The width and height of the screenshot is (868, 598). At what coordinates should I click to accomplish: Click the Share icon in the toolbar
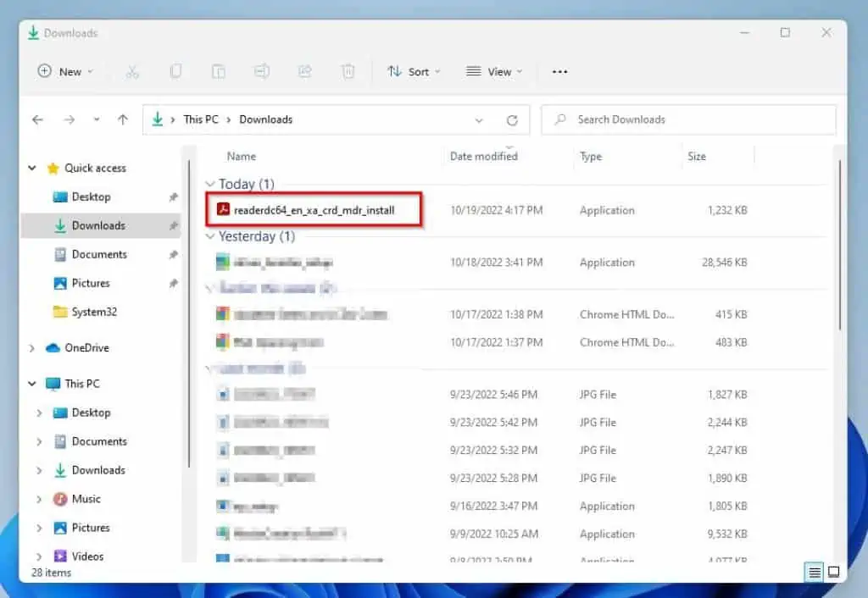[x=305, y=71]
